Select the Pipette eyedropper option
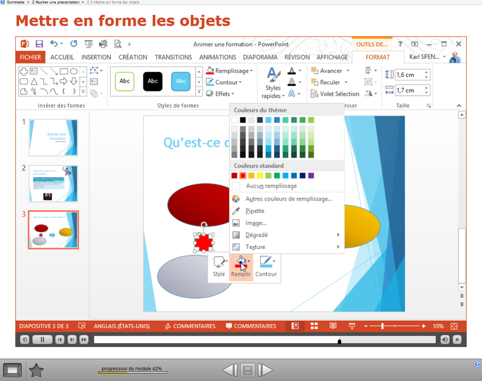The height and width of the screenshot is (381, 482). coord(255,211)
